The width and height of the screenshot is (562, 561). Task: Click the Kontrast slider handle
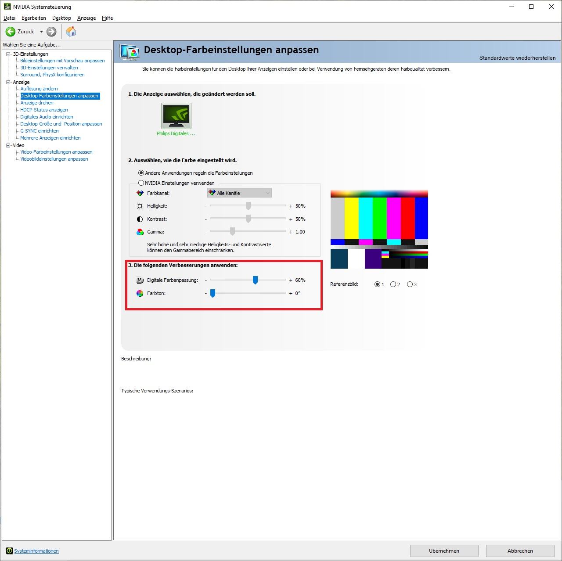pos(248,219)
